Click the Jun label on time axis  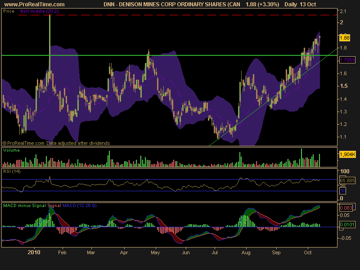tap(186, 252)
